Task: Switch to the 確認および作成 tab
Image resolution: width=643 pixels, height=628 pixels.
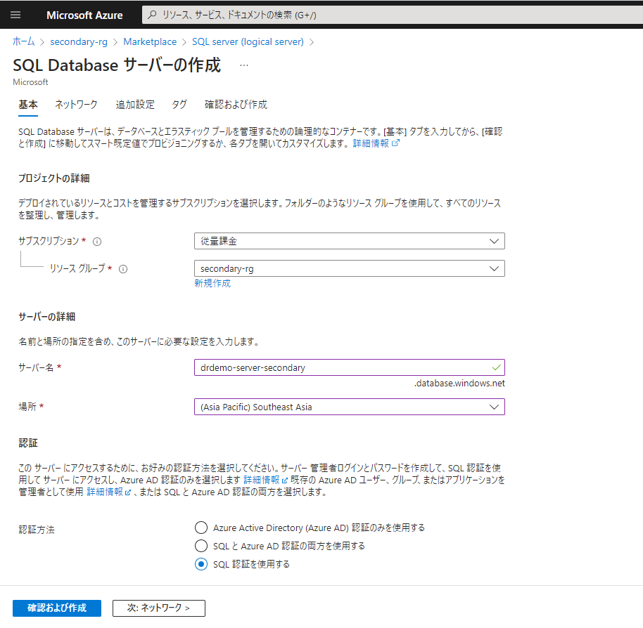Action: tap(236, 105)
